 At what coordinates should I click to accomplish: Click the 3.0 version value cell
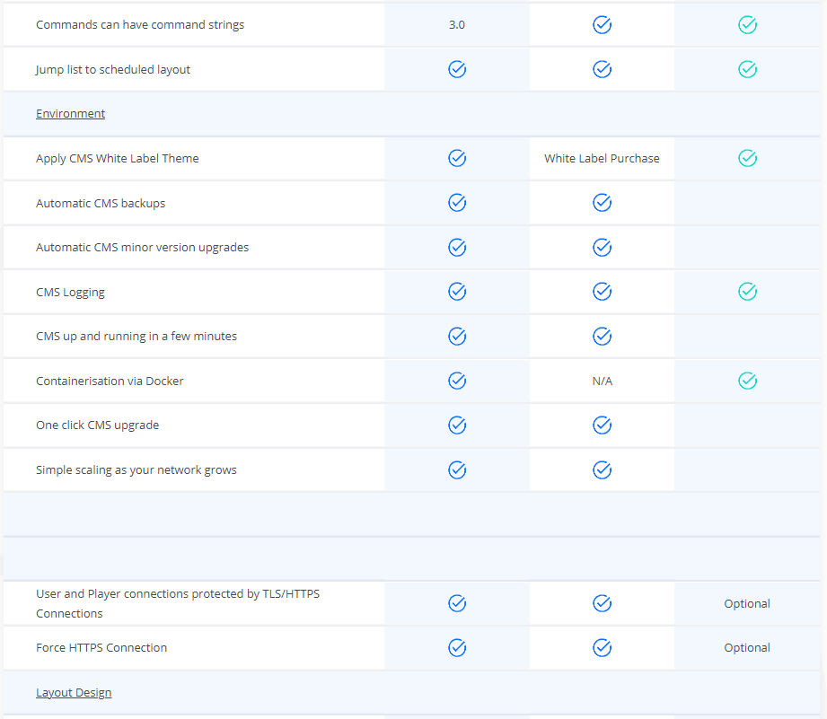[457, 25]
